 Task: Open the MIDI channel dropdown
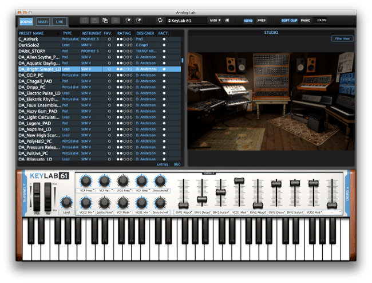tap(215, 21)
